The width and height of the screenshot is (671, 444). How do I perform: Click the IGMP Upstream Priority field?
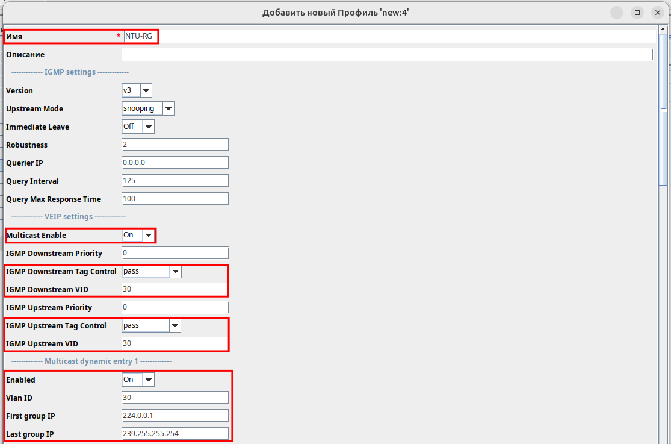pyautogui.click(x=175, y=307)
